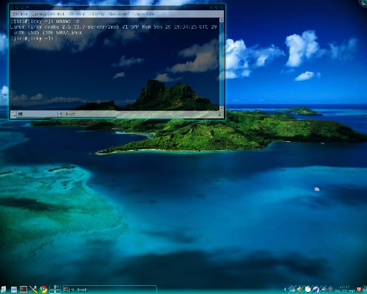This screenshot has height=294, width=367.
Task: Launch Google Chrome from the panel
Action: (44, 290)
